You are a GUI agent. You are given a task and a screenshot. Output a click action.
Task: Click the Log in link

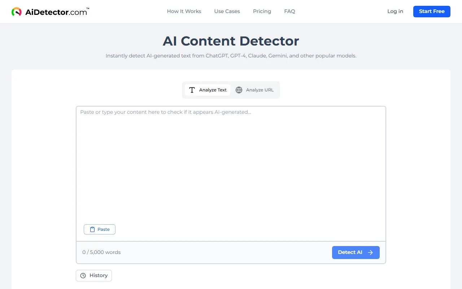point(395,11)
